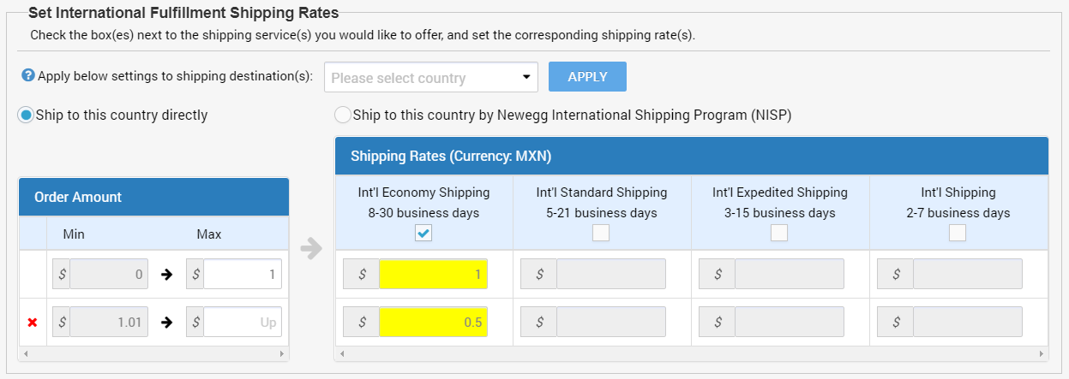The width and height of the screenshot is (1069, 379).
Task: Click the black arrow in the 0 min row
Action: (x=166, y=275)
